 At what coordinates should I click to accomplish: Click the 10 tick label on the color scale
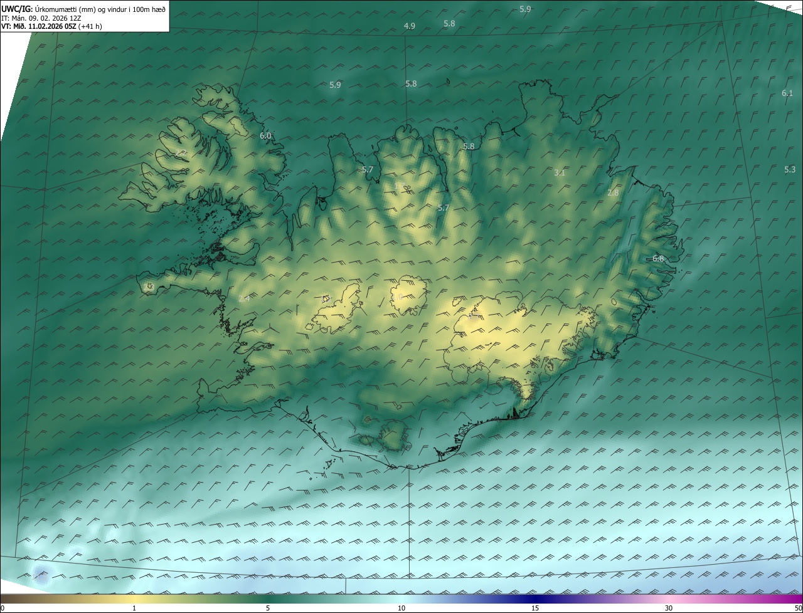(401, 608)
